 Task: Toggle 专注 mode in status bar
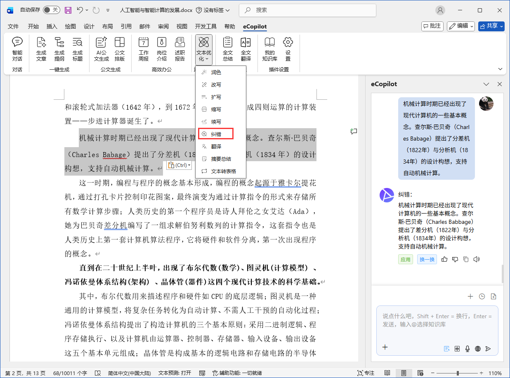(365, 373)
